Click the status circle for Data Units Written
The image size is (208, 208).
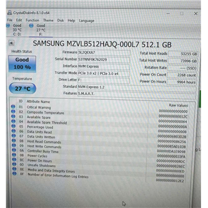pos(13,136)
